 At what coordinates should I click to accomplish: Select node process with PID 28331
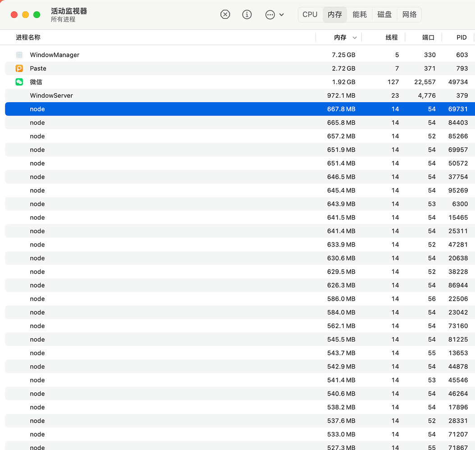240,421
